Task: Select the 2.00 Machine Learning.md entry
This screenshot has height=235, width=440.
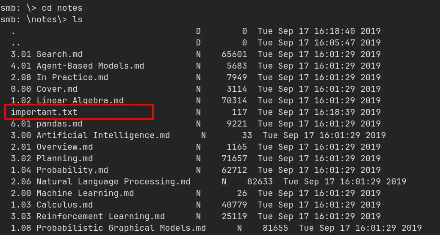Action: click(72, 193)
